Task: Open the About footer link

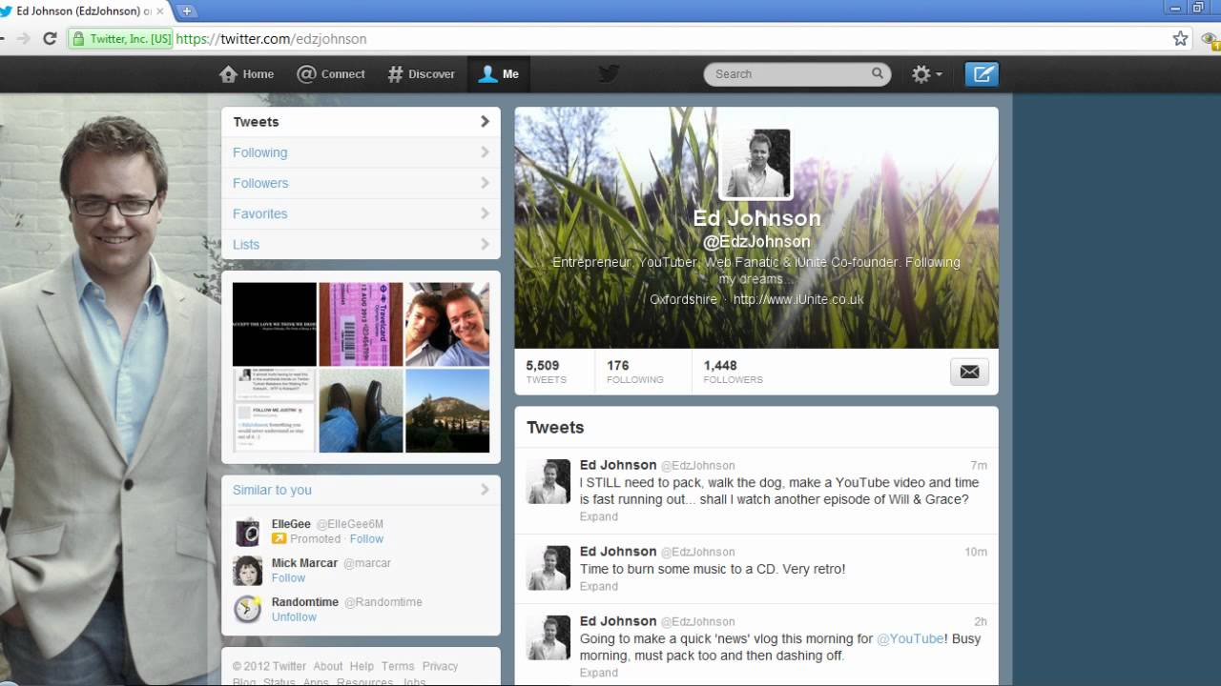Action: pos(327,666)
